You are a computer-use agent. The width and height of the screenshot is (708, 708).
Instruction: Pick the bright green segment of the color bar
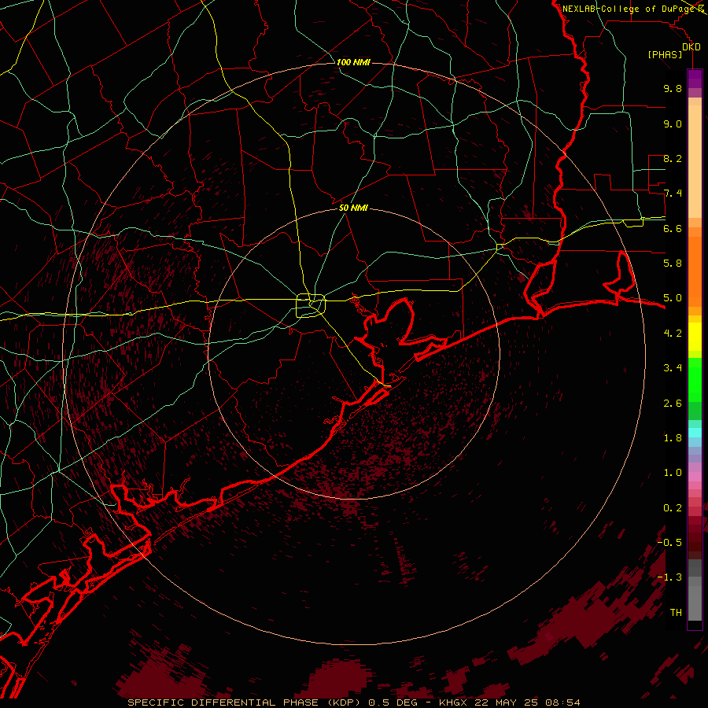coord(695,379)
